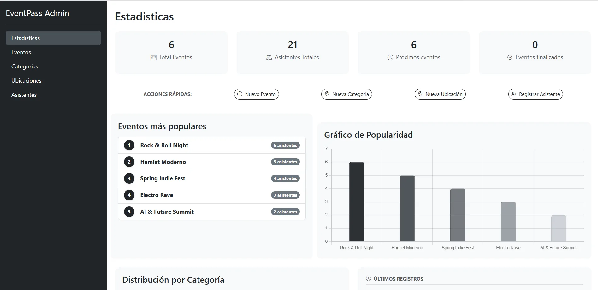Image resolution: width=598 pixels, height=290 pixels.
Task: Click the add-person icon in Registrar Asistente
Action: pyautogui.click(x=514, y=94)
